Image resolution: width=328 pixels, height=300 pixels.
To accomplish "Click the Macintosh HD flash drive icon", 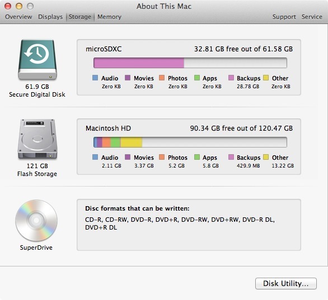I will pos(38,139).
